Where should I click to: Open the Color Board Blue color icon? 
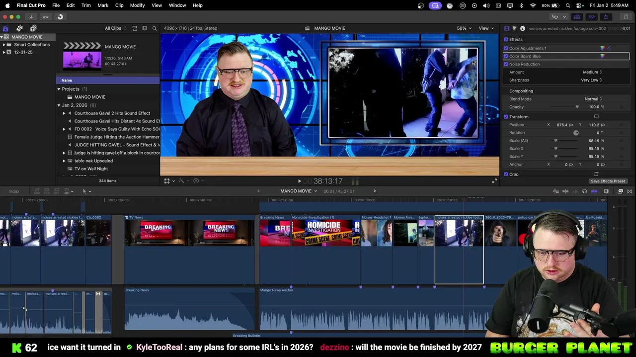coord(603,56)
